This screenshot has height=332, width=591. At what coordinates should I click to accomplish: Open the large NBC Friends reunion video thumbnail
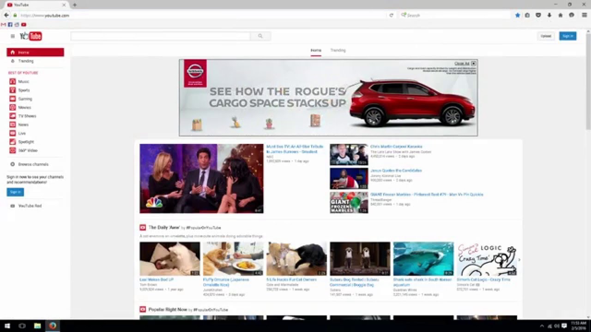pos(202,178)
